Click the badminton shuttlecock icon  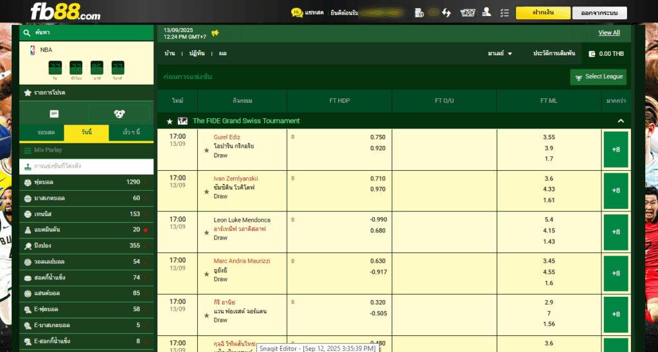tap(28, 230)
